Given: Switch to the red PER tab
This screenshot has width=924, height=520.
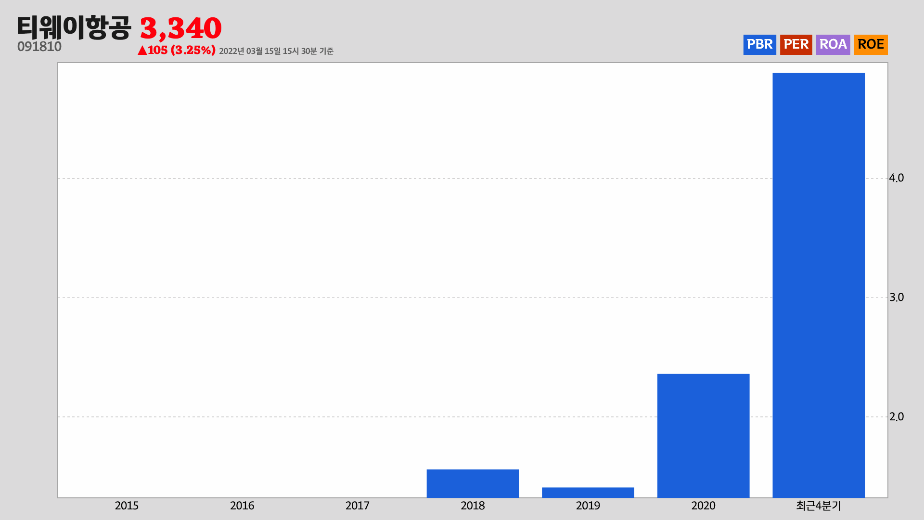Looking at the screenshot, I should tap(796, 44).
